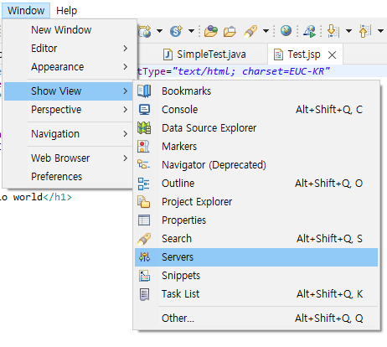Close the Test.jsp editor tab
This screenshot has width=387, height=347.
tap(332, 54)
